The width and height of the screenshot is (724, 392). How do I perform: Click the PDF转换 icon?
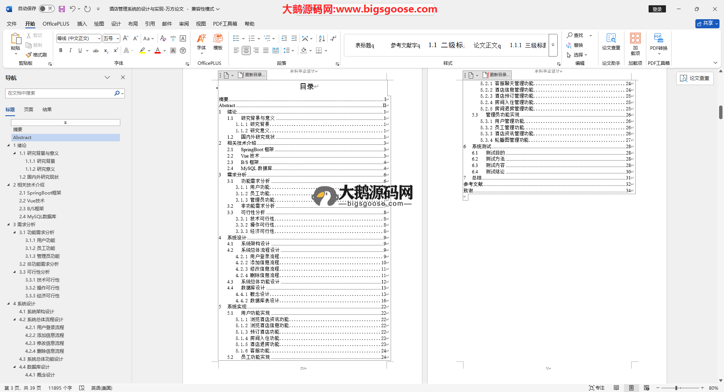click(658, 41)
